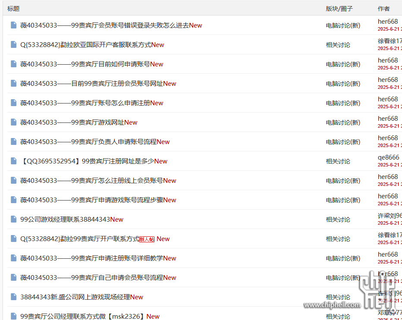The width and height of the screenshot is (402, 320).
Task: Open 电脑讨论(新) board in the 游戏网址 row
Action: point(343,122)
